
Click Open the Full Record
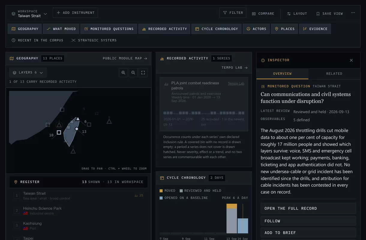[308, 208]
